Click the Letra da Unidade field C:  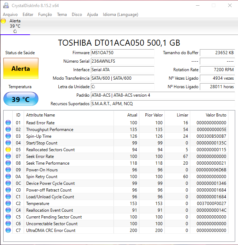[x=122, y=86]
